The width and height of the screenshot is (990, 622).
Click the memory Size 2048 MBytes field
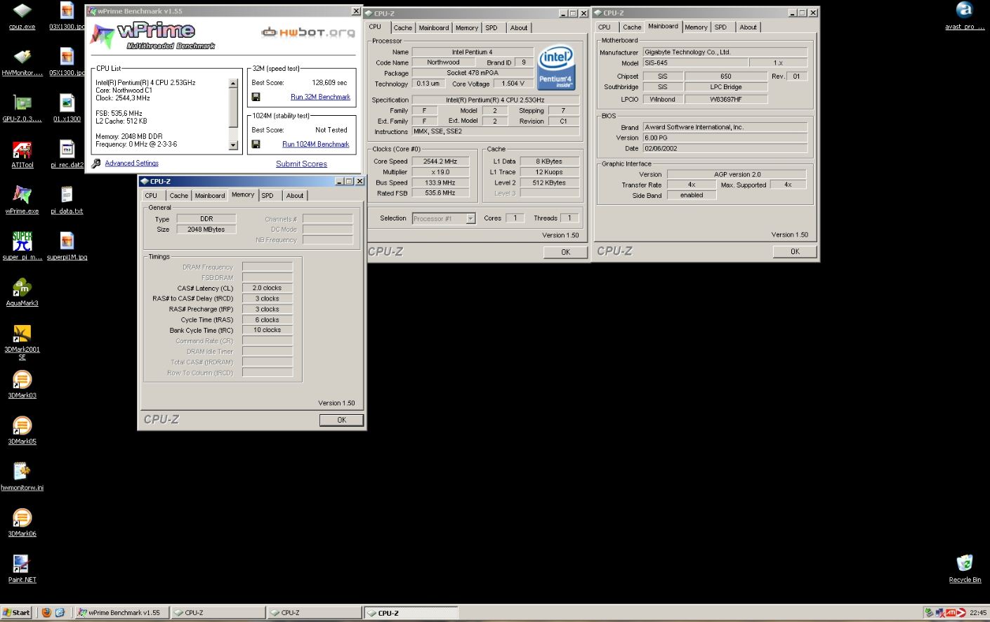(206, 230)
